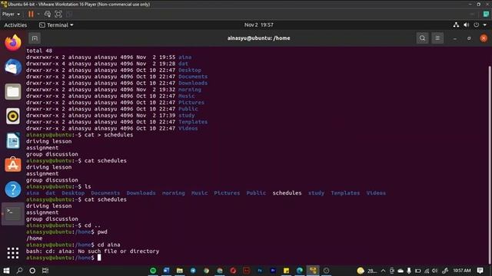Click the 'total 48' line
Image resolution: width=492 pixels, height=276 pixels.
[39, 51]
